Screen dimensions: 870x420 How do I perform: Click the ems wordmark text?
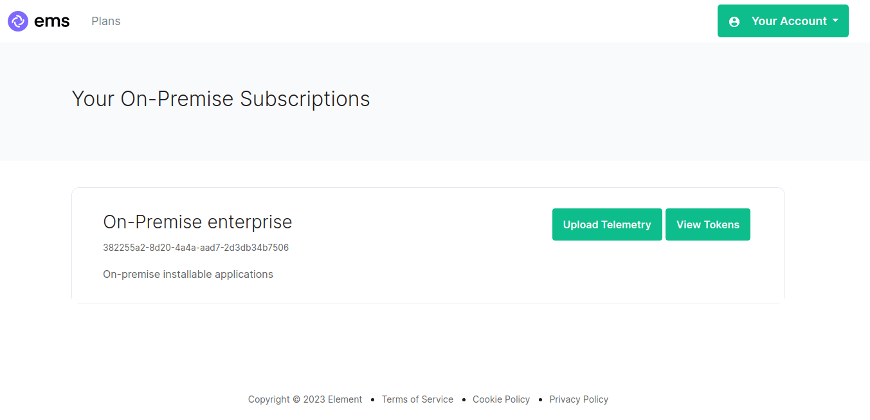(x=51, y=21)
